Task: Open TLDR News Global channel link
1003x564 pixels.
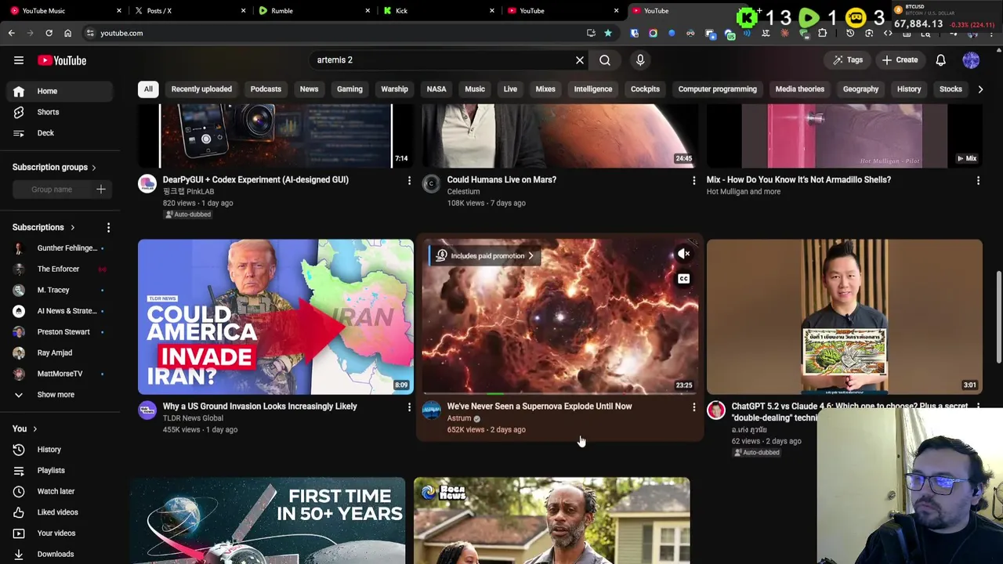Action: (x=193, y=418)
